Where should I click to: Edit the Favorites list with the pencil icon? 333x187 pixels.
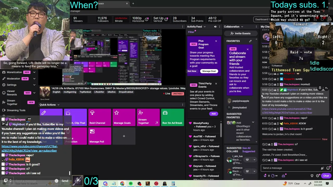[250, 41]
